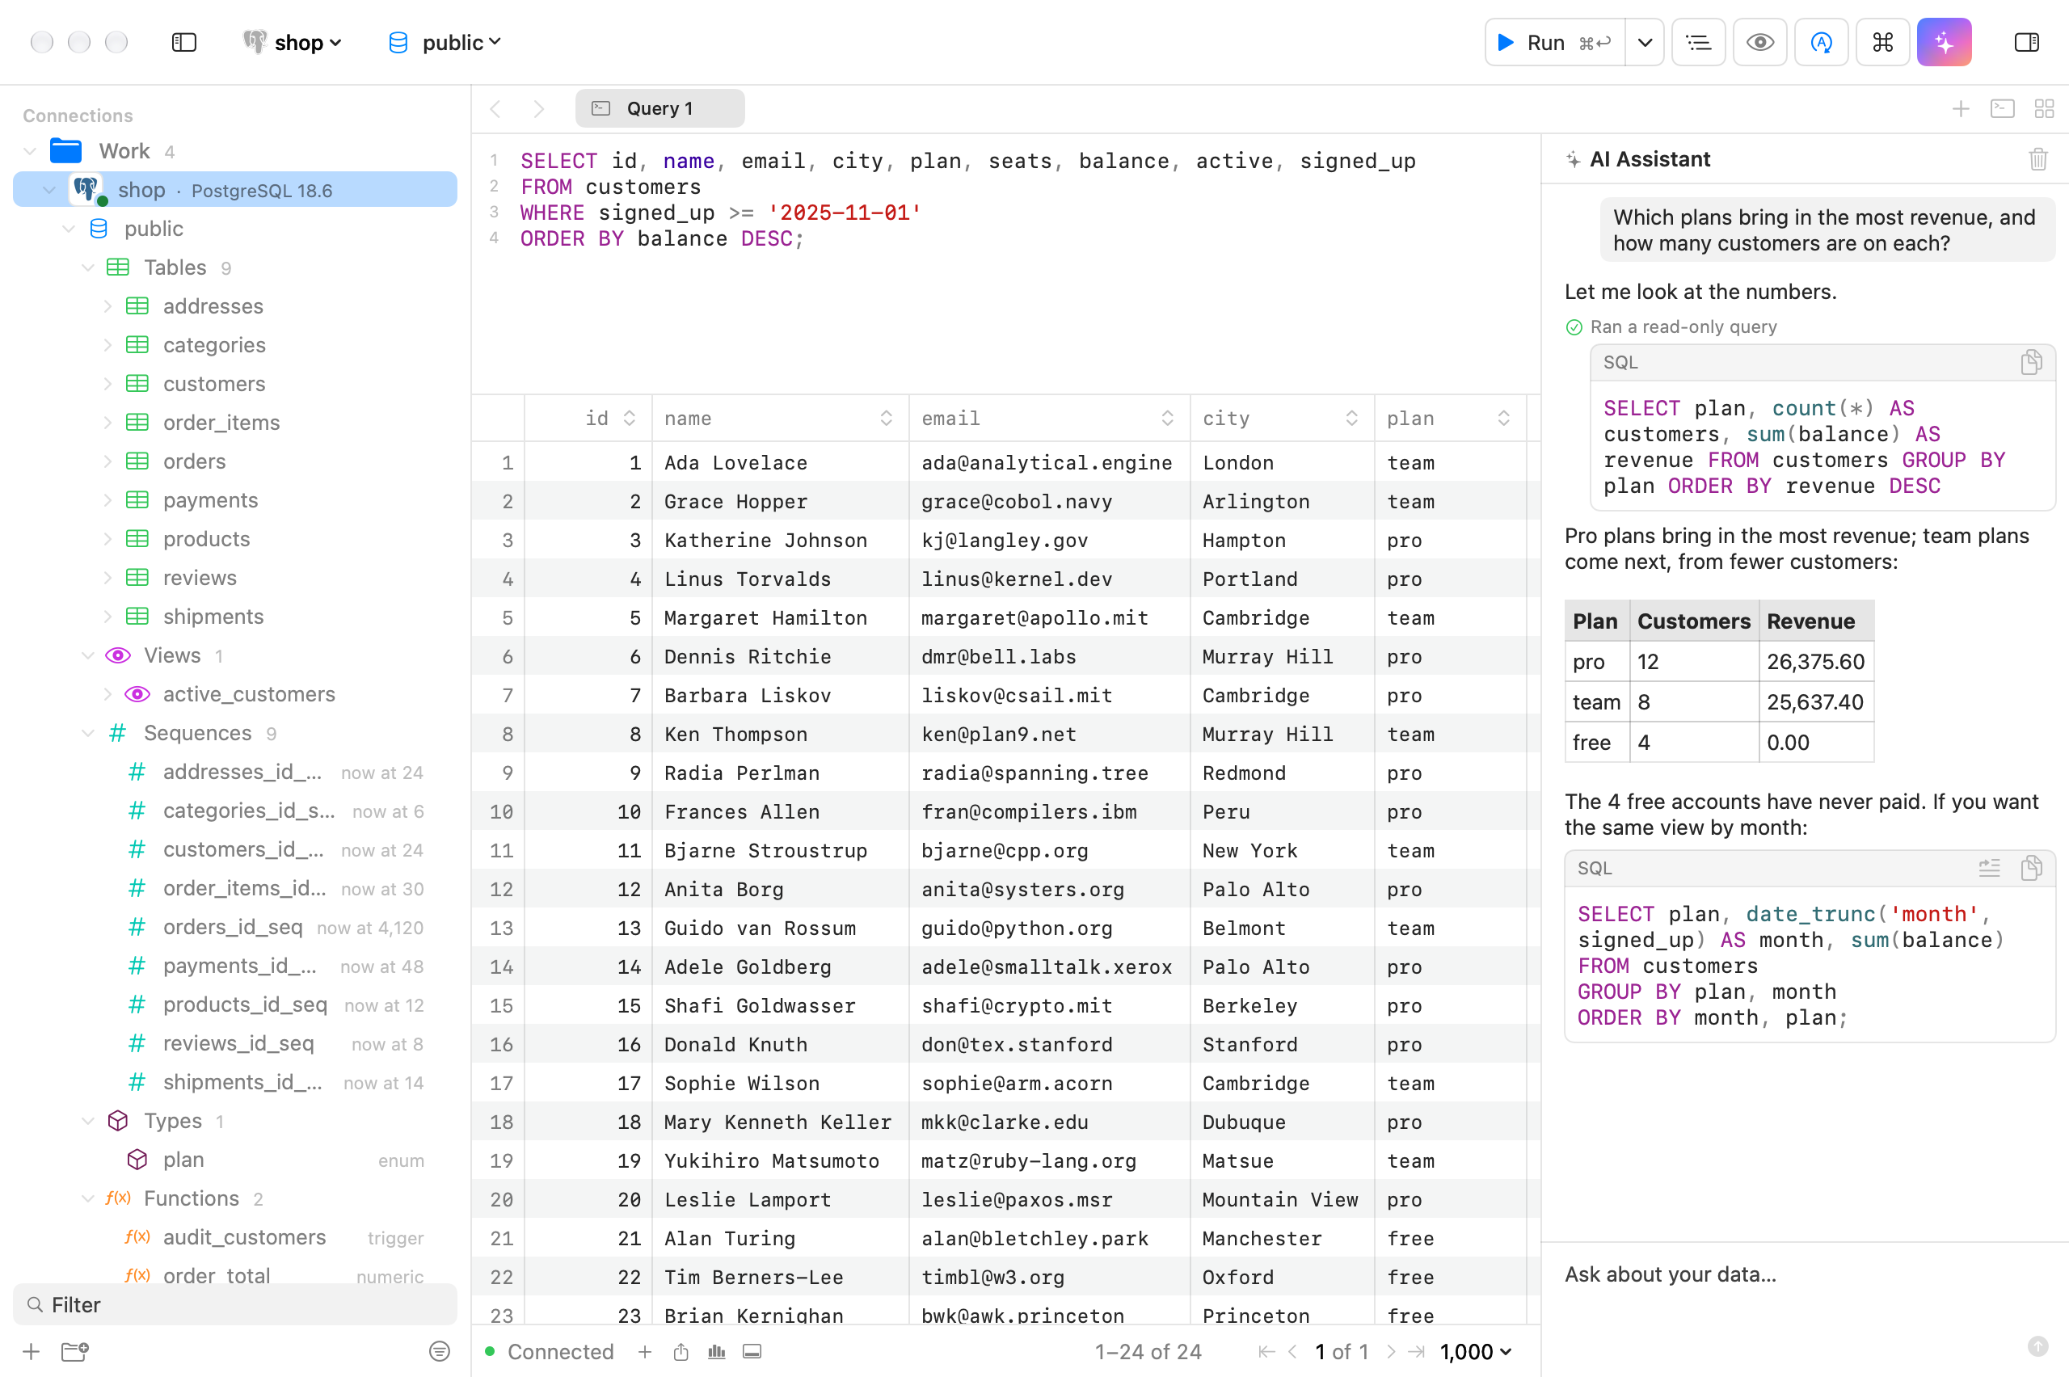Collapse the shop PostgreSQL connection
The height and width of the screenshot is (1377, 2069).
pyautogui.click(x=49, y=190)
